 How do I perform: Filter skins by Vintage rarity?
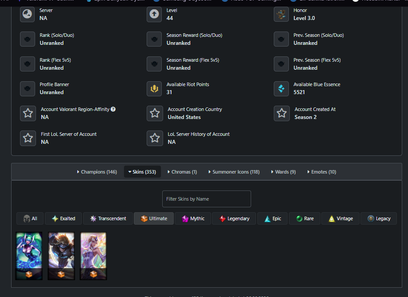pos(340,218)
